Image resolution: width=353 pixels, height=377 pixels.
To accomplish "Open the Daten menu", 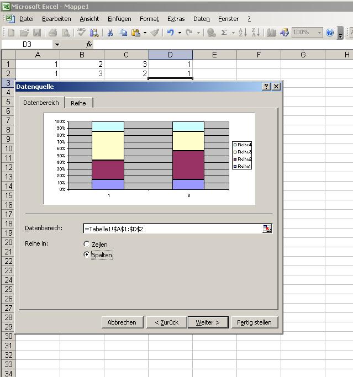I will point(202,19).
